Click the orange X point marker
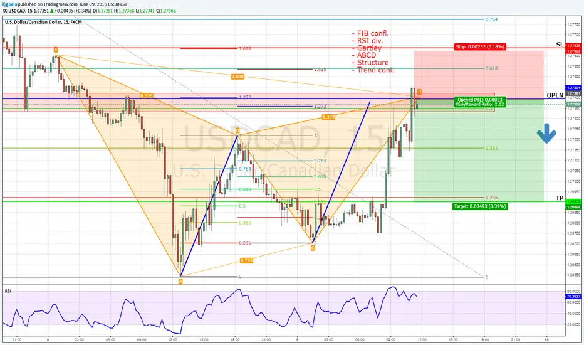The width and height of the screenshot is (584, 345). point(56,50)
